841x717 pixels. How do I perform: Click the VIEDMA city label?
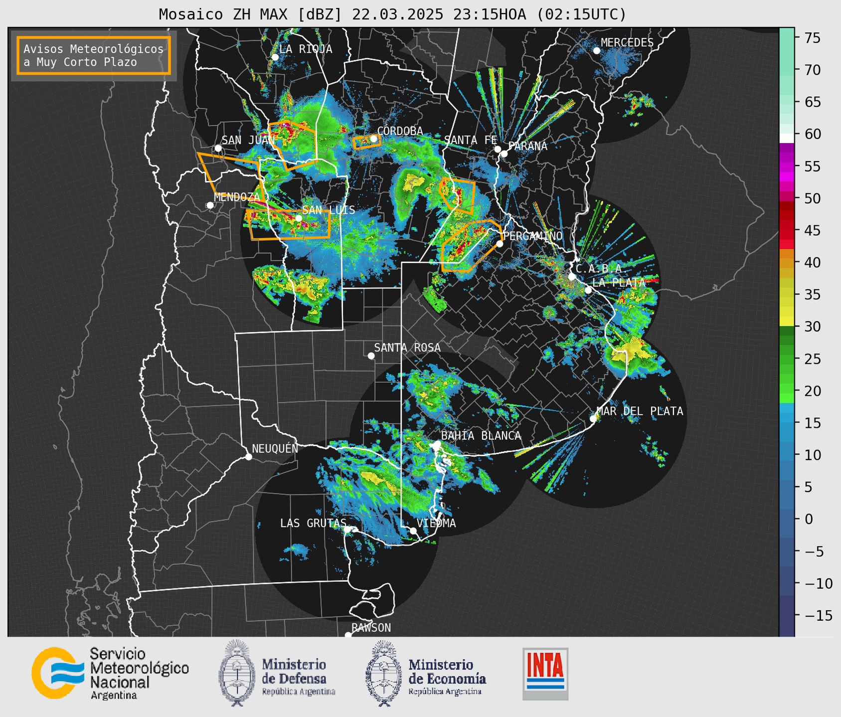tap(436, 523)
